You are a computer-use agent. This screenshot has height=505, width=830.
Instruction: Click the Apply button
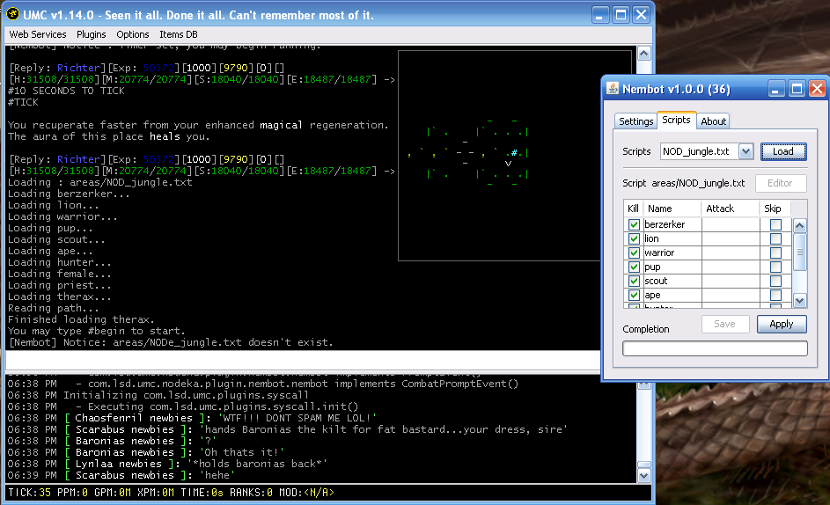click(782, 324)
